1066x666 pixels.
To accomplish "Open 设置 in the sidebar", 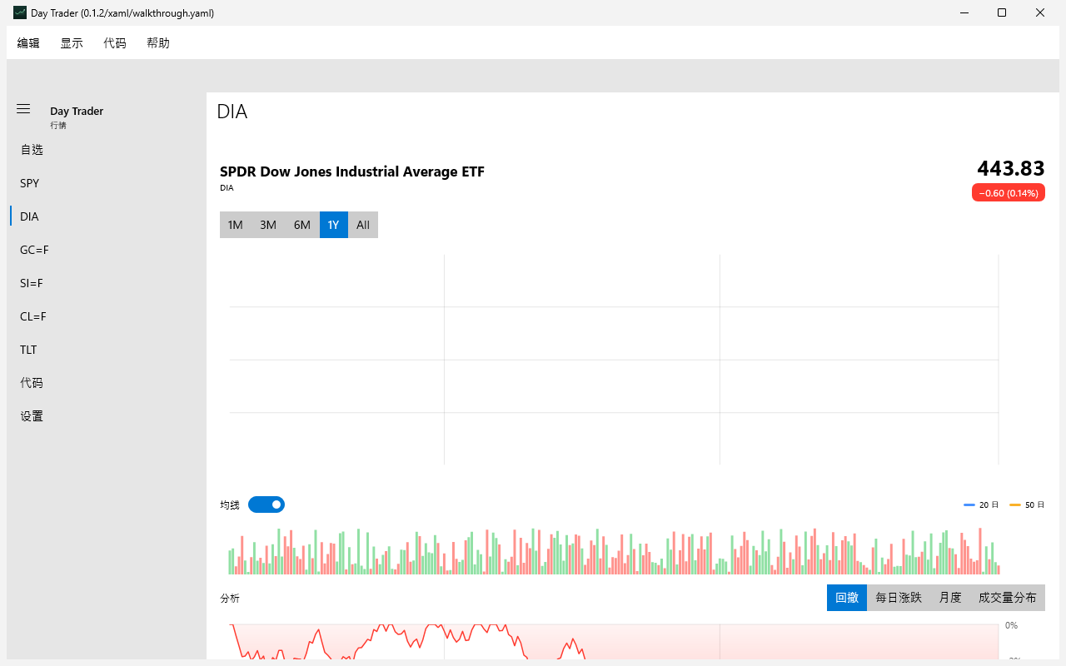I will (x=107, y=416).
